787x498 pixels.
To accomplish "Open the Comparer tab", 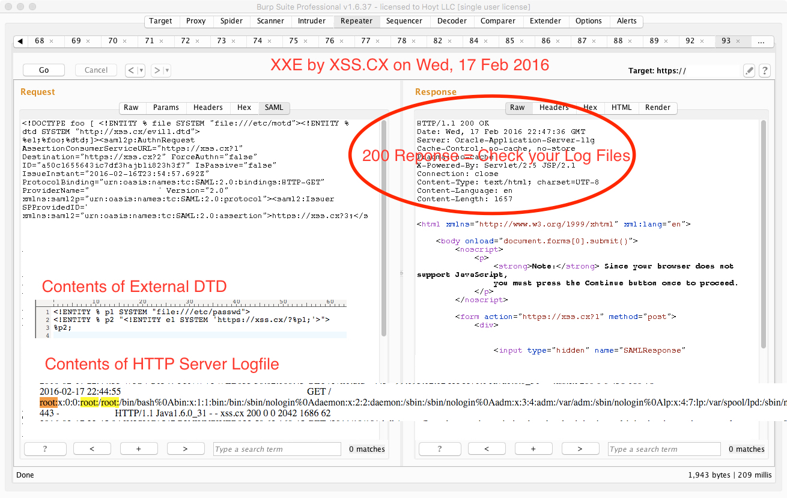I will [498, 21].
